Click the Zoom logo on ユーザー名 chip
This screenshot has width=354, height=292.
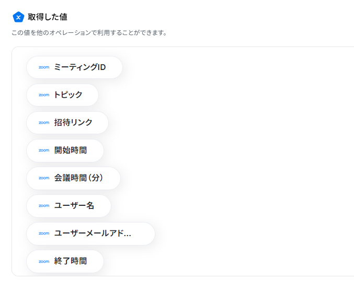pos(44,206)
